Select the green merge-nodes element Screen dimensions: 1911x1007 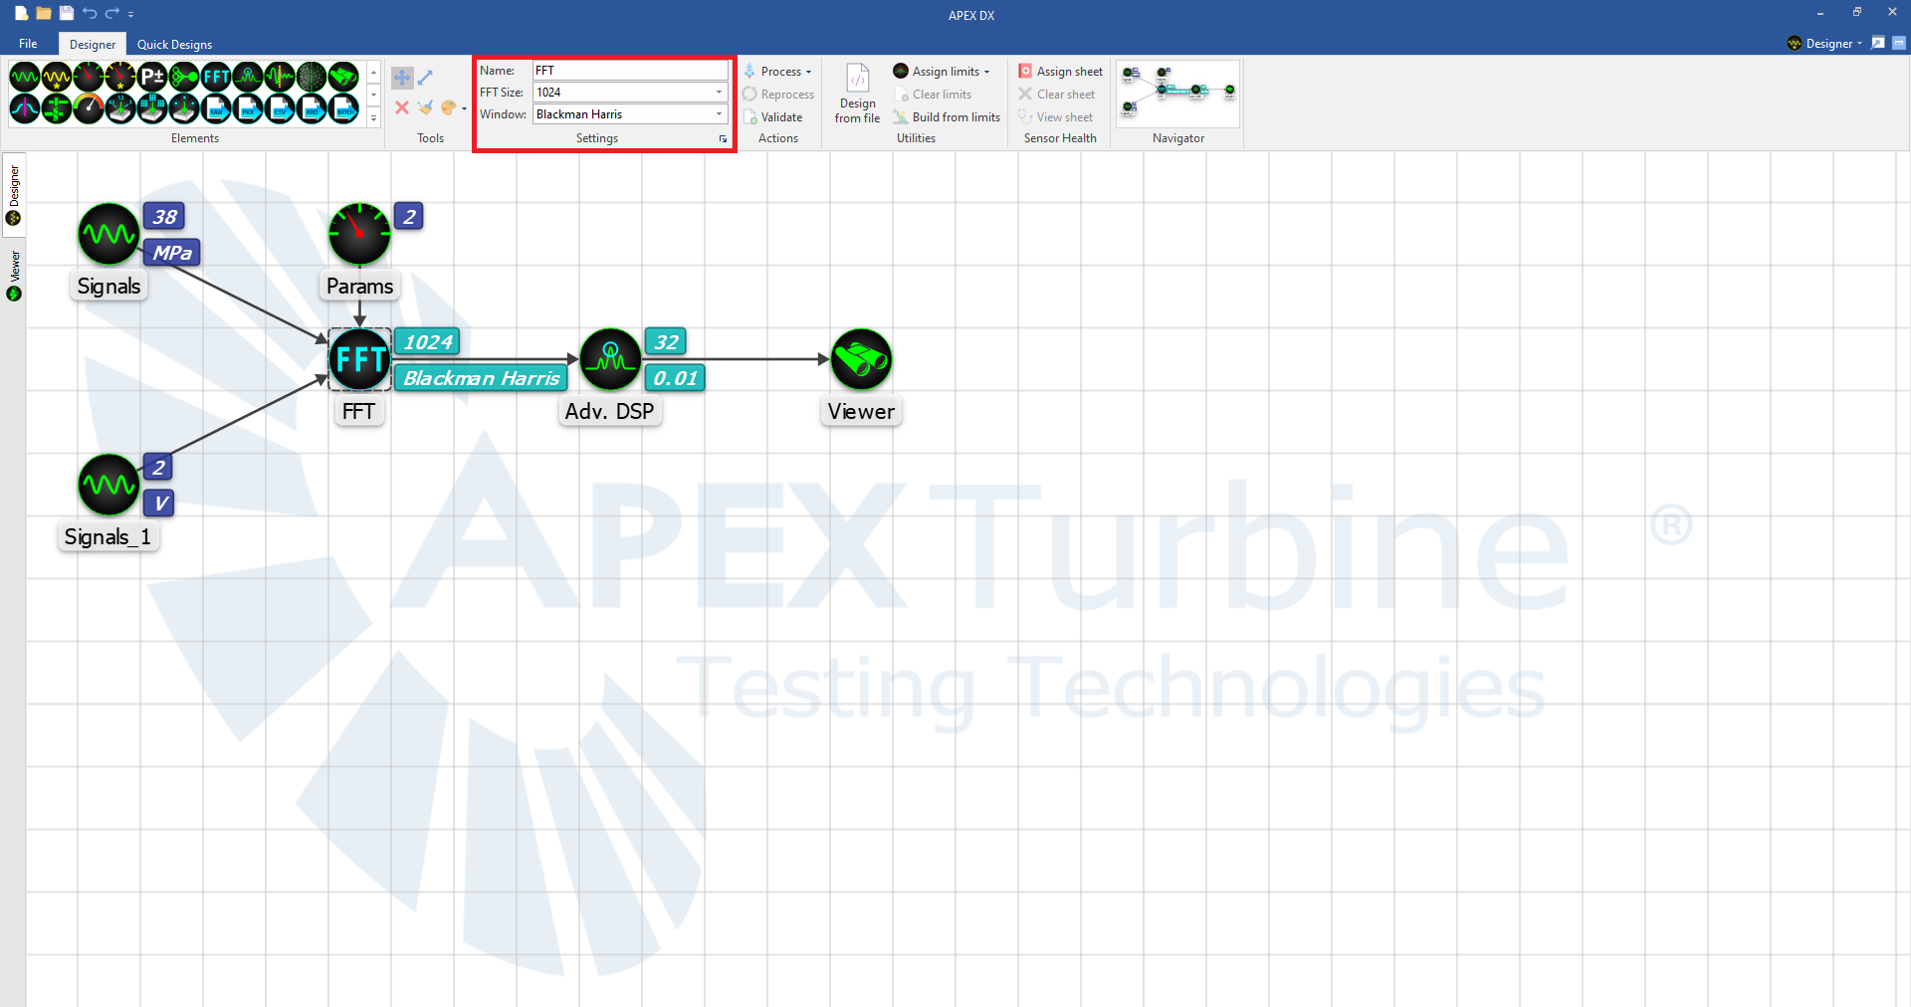(x=184, y=77)
